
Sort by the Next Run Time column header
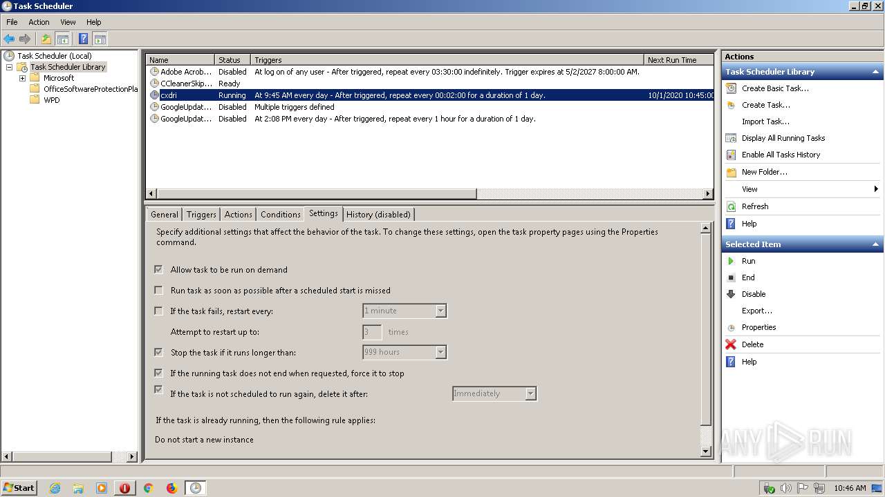679,60
